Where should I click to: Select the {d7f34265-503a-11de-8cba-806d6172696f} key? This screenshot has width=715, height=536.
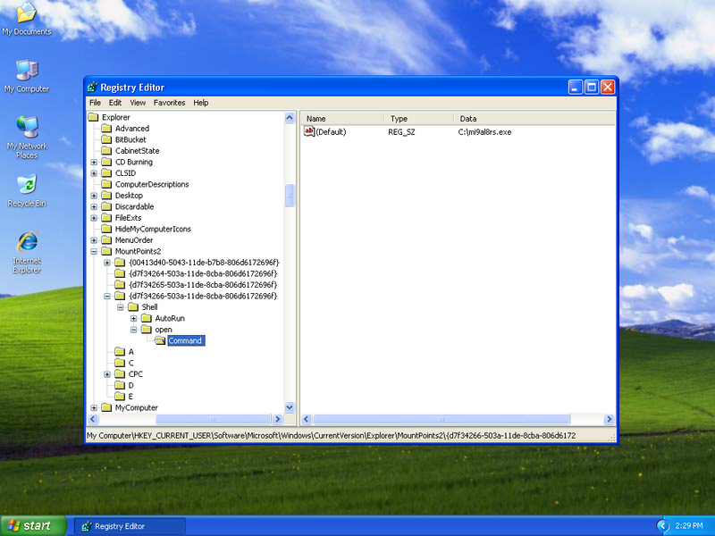[x=203, y=285]
